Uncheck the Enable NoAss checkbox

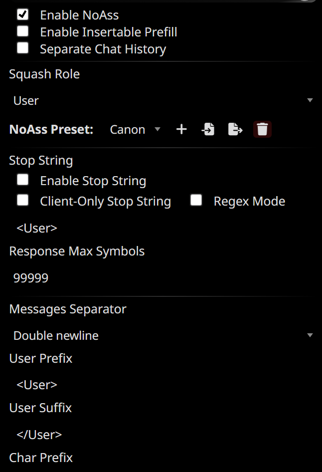point(23,14)
